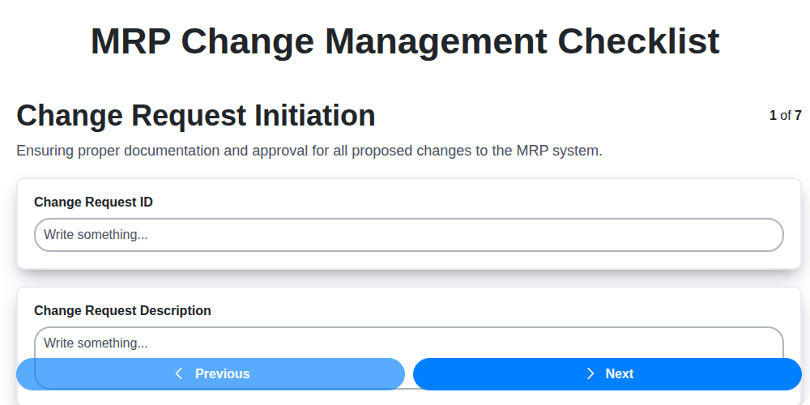
Task: Focus the Change Request ID text field
Action: (x=408, y=235)
